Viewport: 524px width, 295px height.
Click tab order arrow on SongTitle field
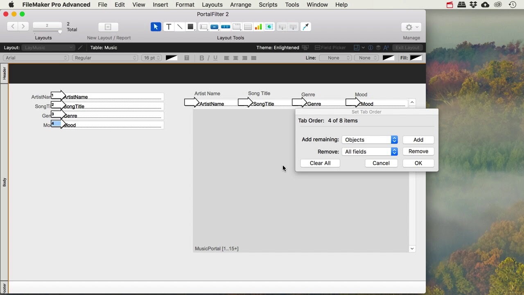tap(58, 105)
